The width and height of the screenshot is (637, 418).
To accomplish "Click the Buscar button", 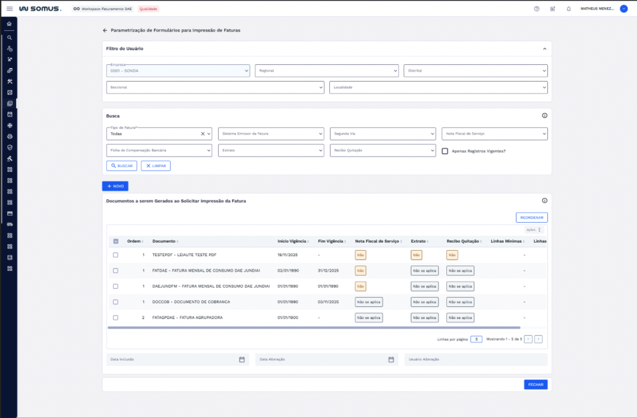I will pyautogui.click(x=121, y=166).
